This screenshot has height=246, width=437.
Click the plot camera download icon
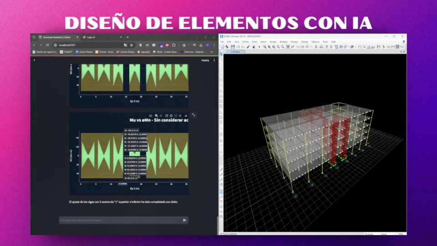[150, 116]
